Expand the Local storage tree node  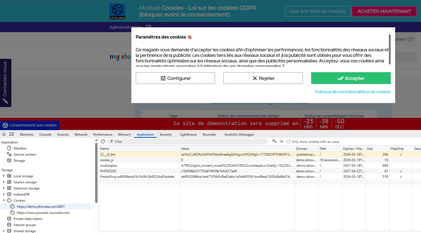pyautogui.click(x=4, y=176)
